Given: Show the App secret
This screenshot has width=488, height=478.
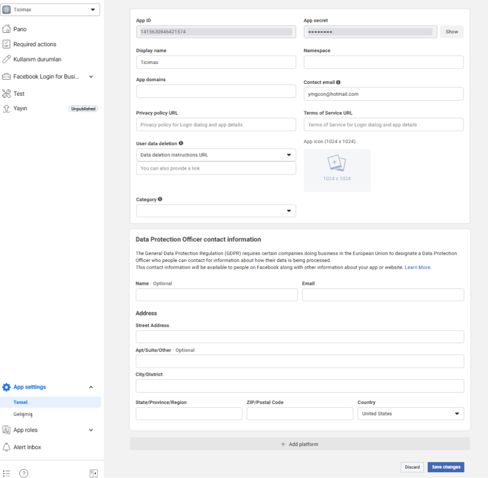Looking at the screenshot, I should [x=452, y=32].
